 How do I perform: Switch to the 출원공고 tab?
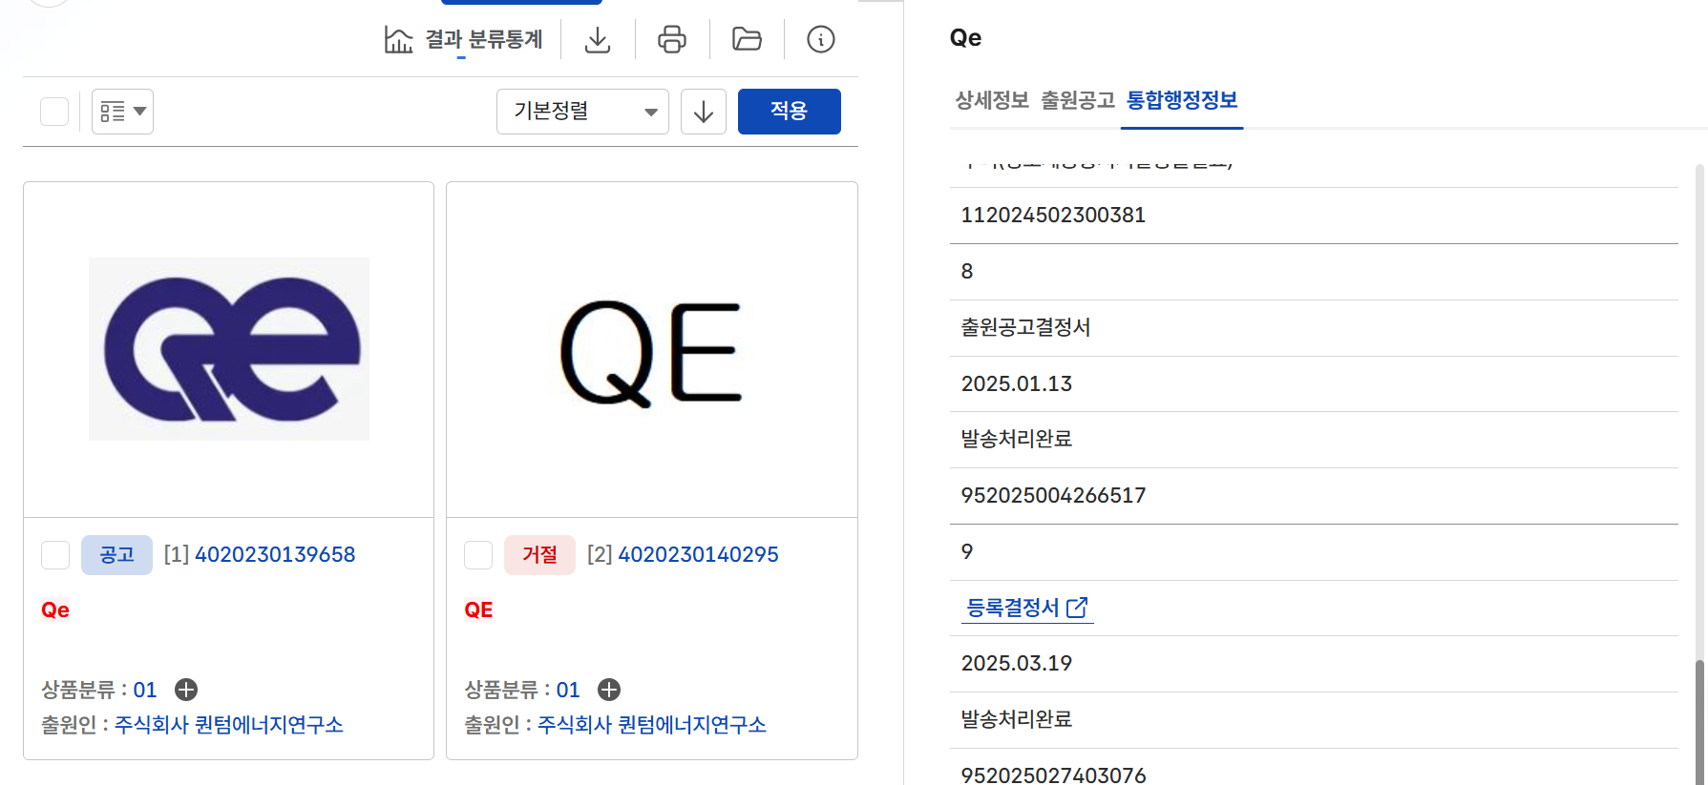point(1078,100)
